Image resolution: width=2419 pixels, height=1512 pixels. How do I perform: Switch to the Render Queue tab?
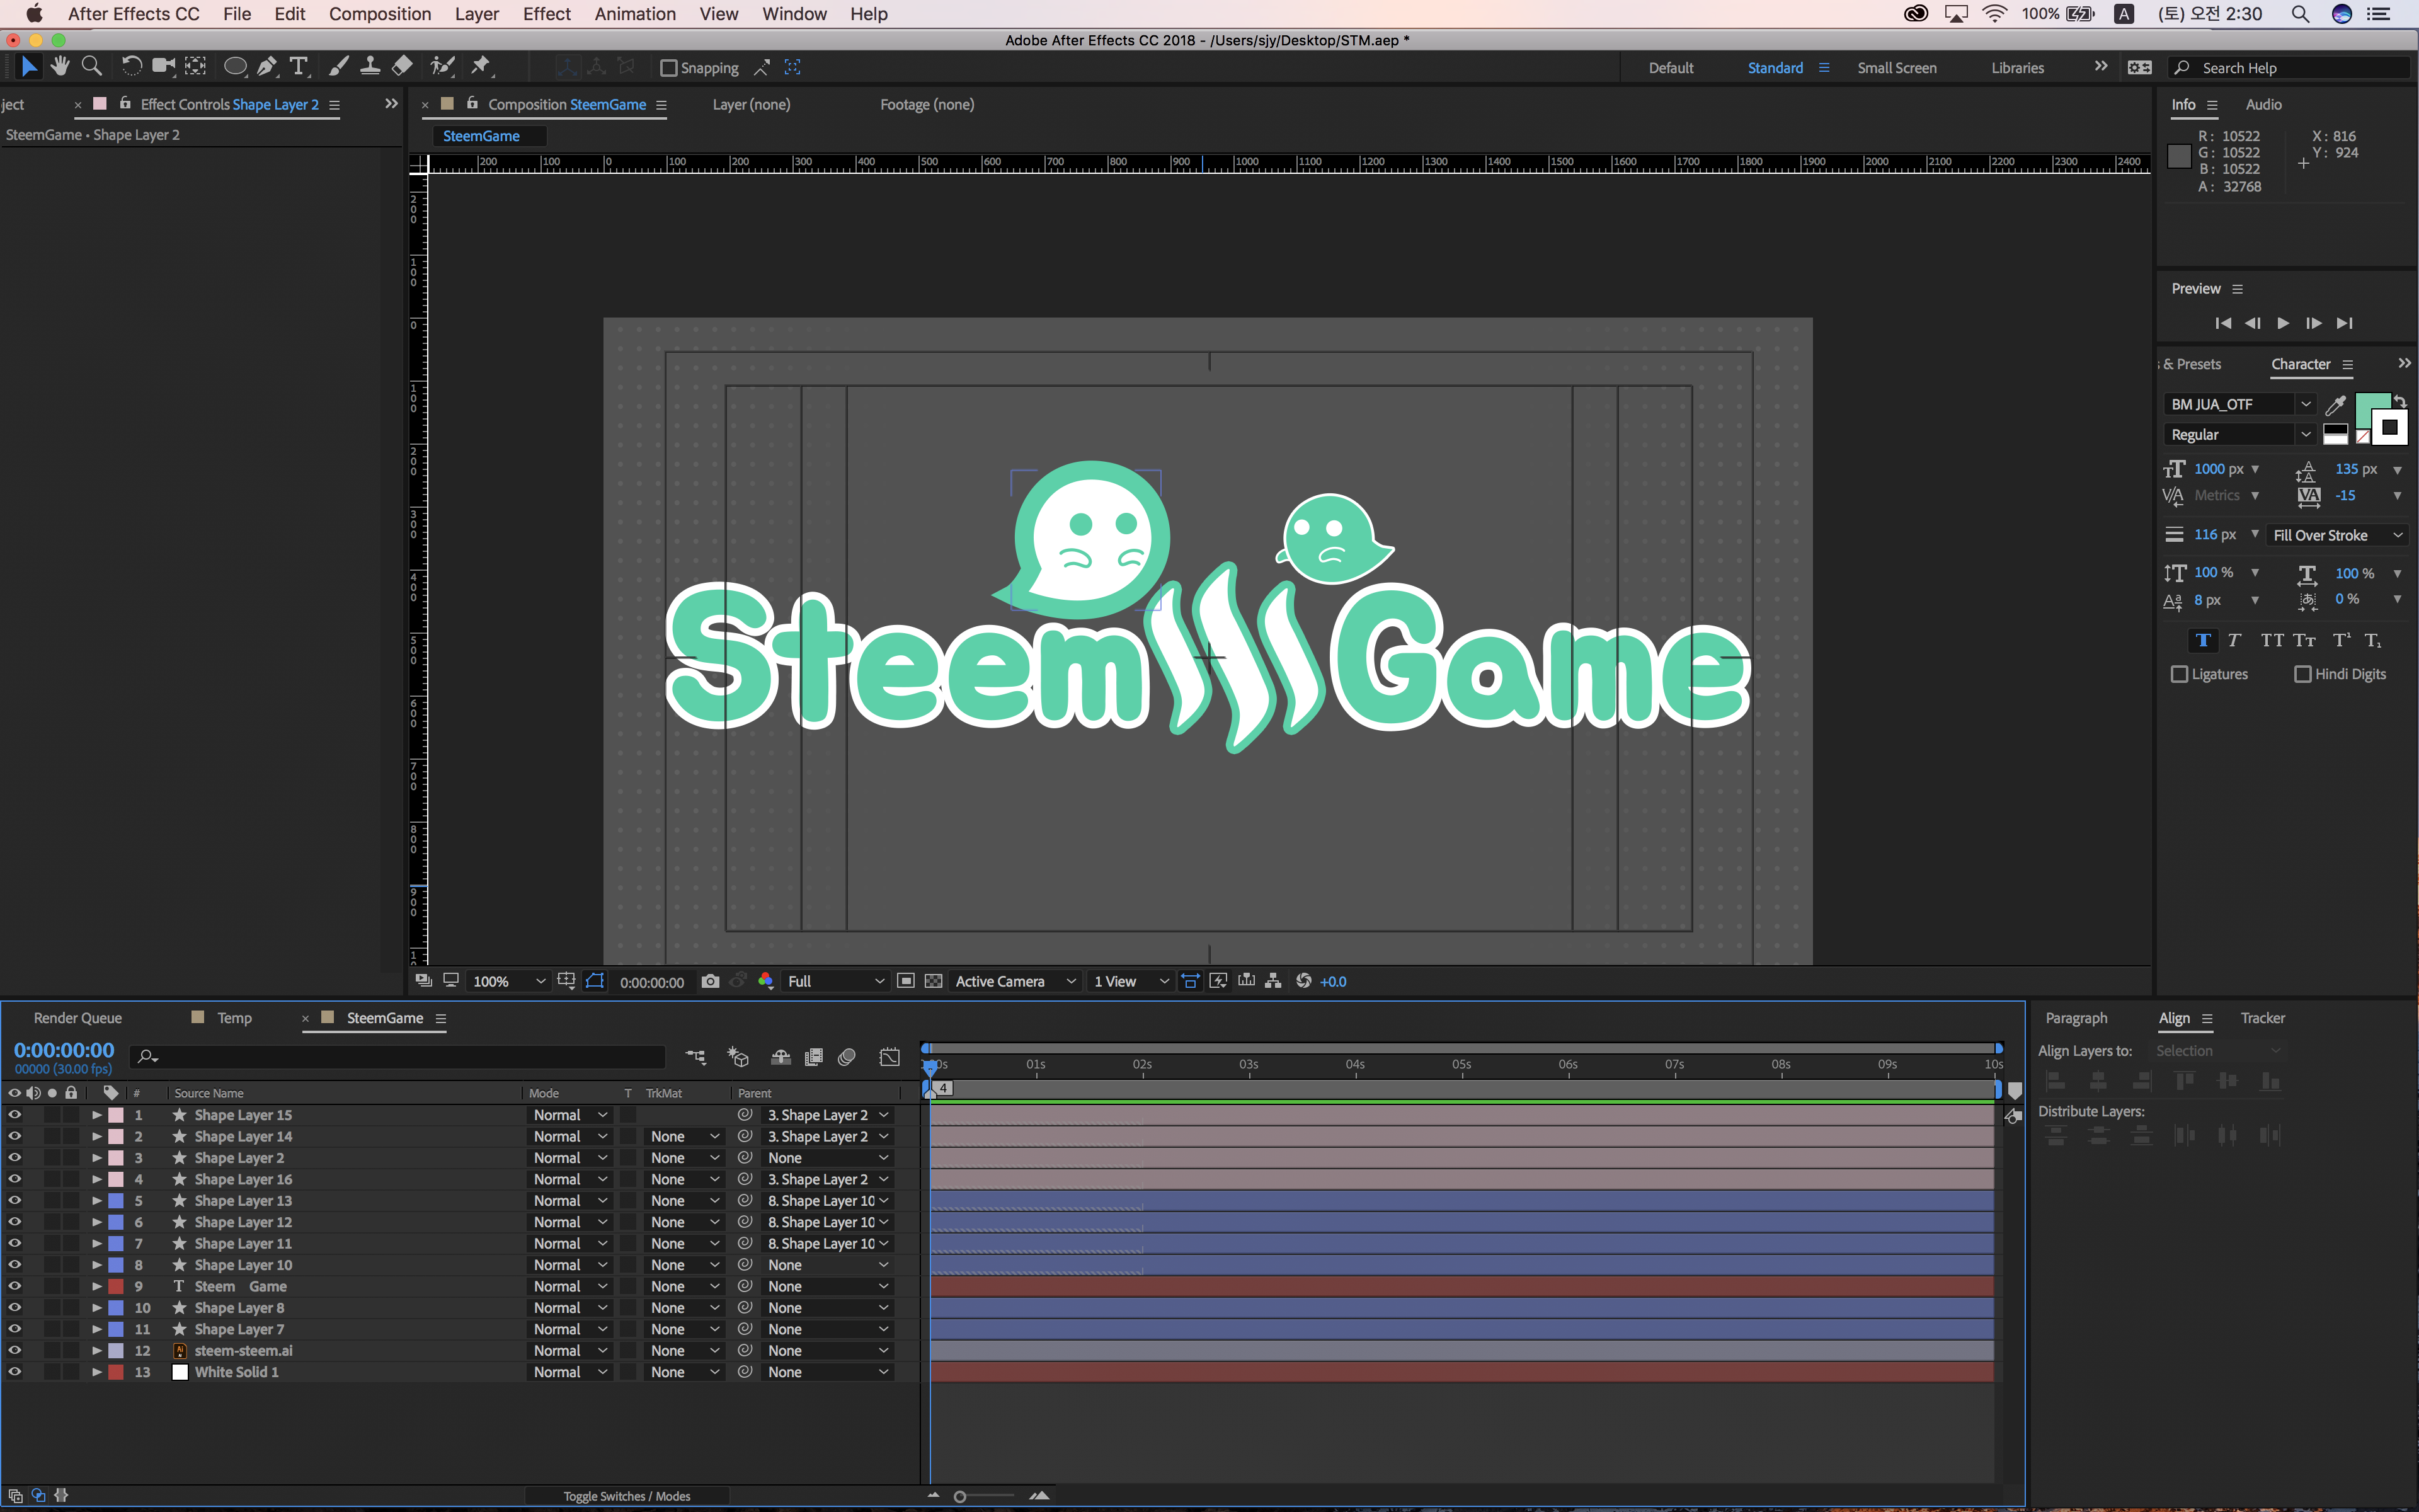77,1018
